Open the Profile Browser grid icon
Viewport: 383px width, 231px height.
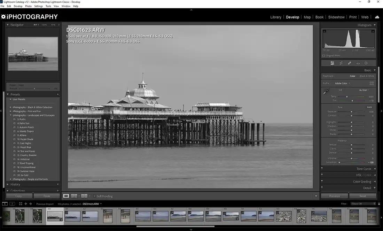[372, 83]
